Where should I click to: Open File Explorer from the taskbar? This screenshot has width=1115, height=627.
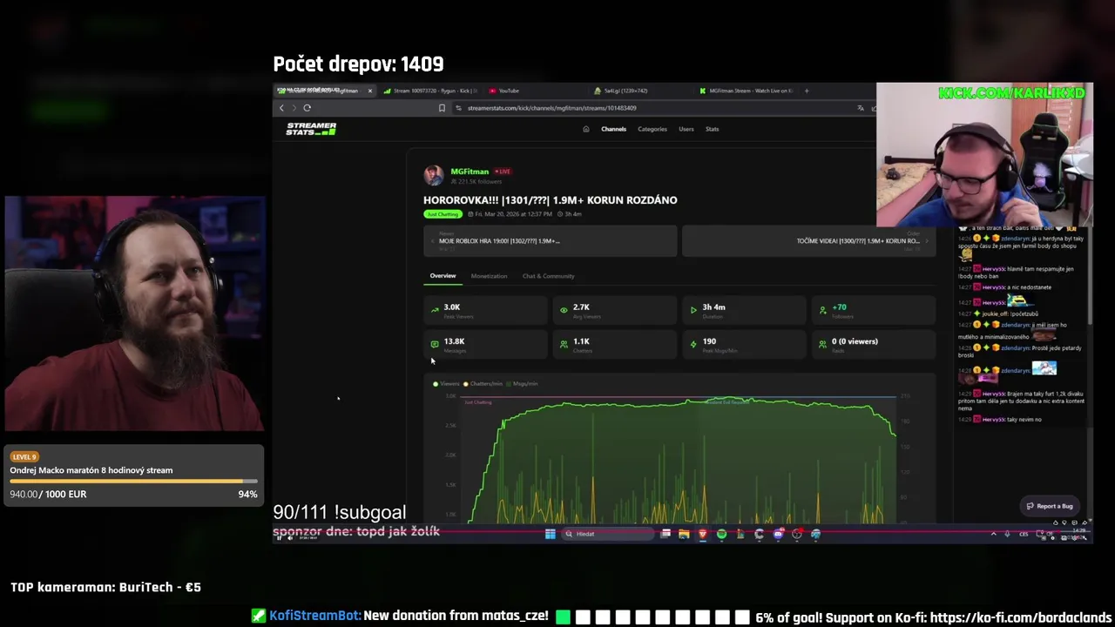coord(684,534)
